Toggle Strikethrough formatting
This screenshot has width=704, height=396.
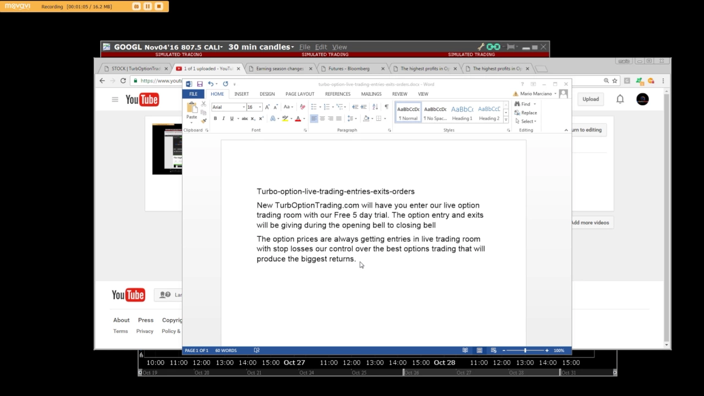(245, 118)
